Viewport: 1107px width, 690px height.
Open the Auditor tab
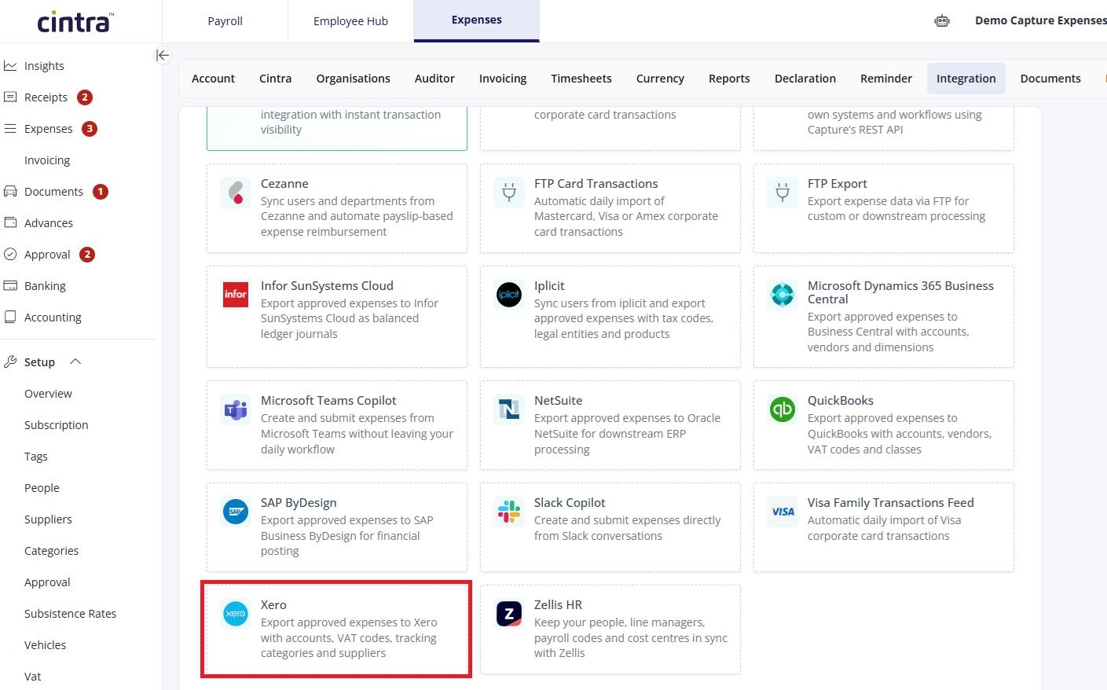point(434,79)
